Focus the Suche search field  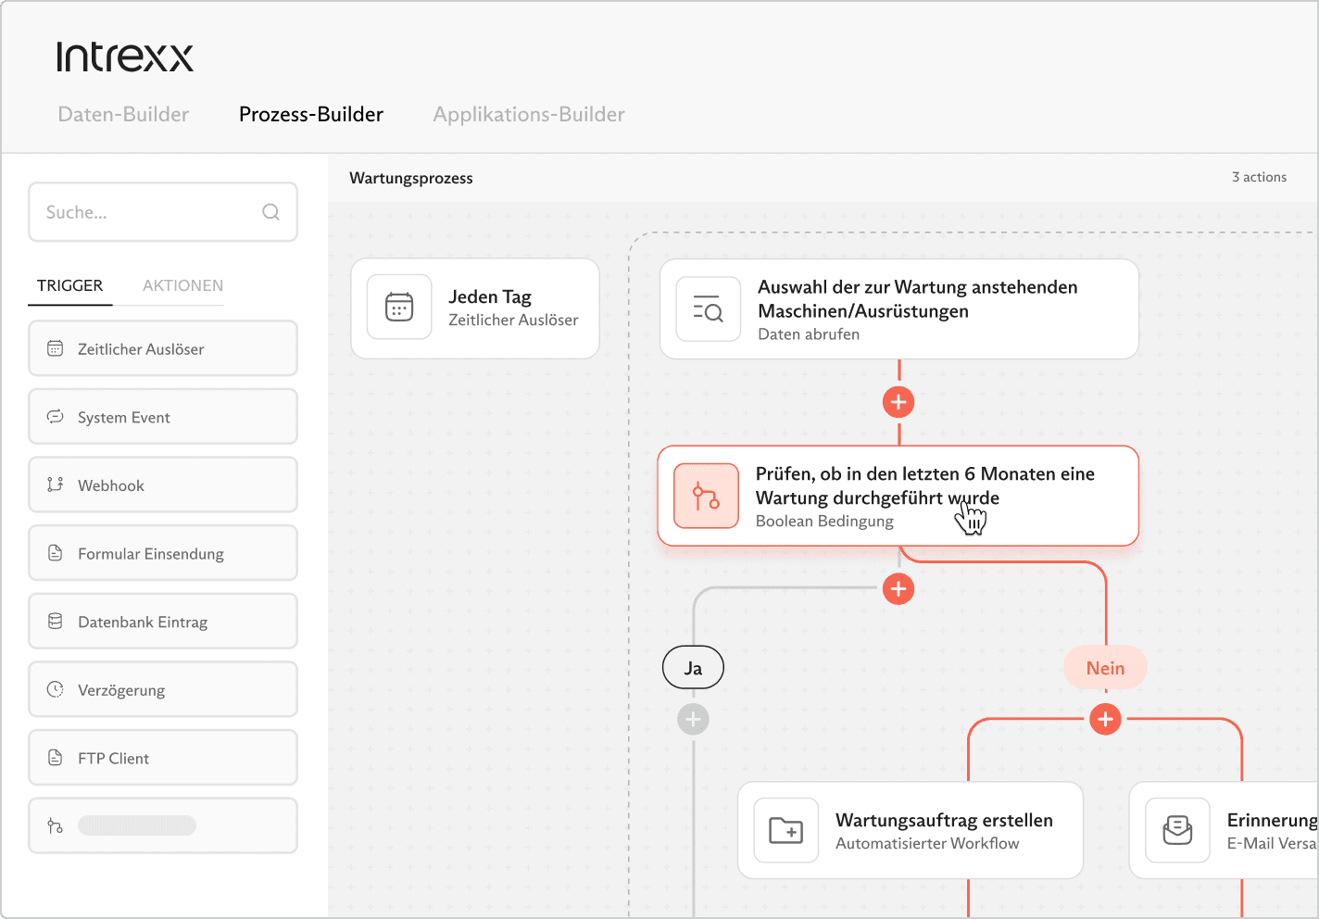(x=148, y=212)
